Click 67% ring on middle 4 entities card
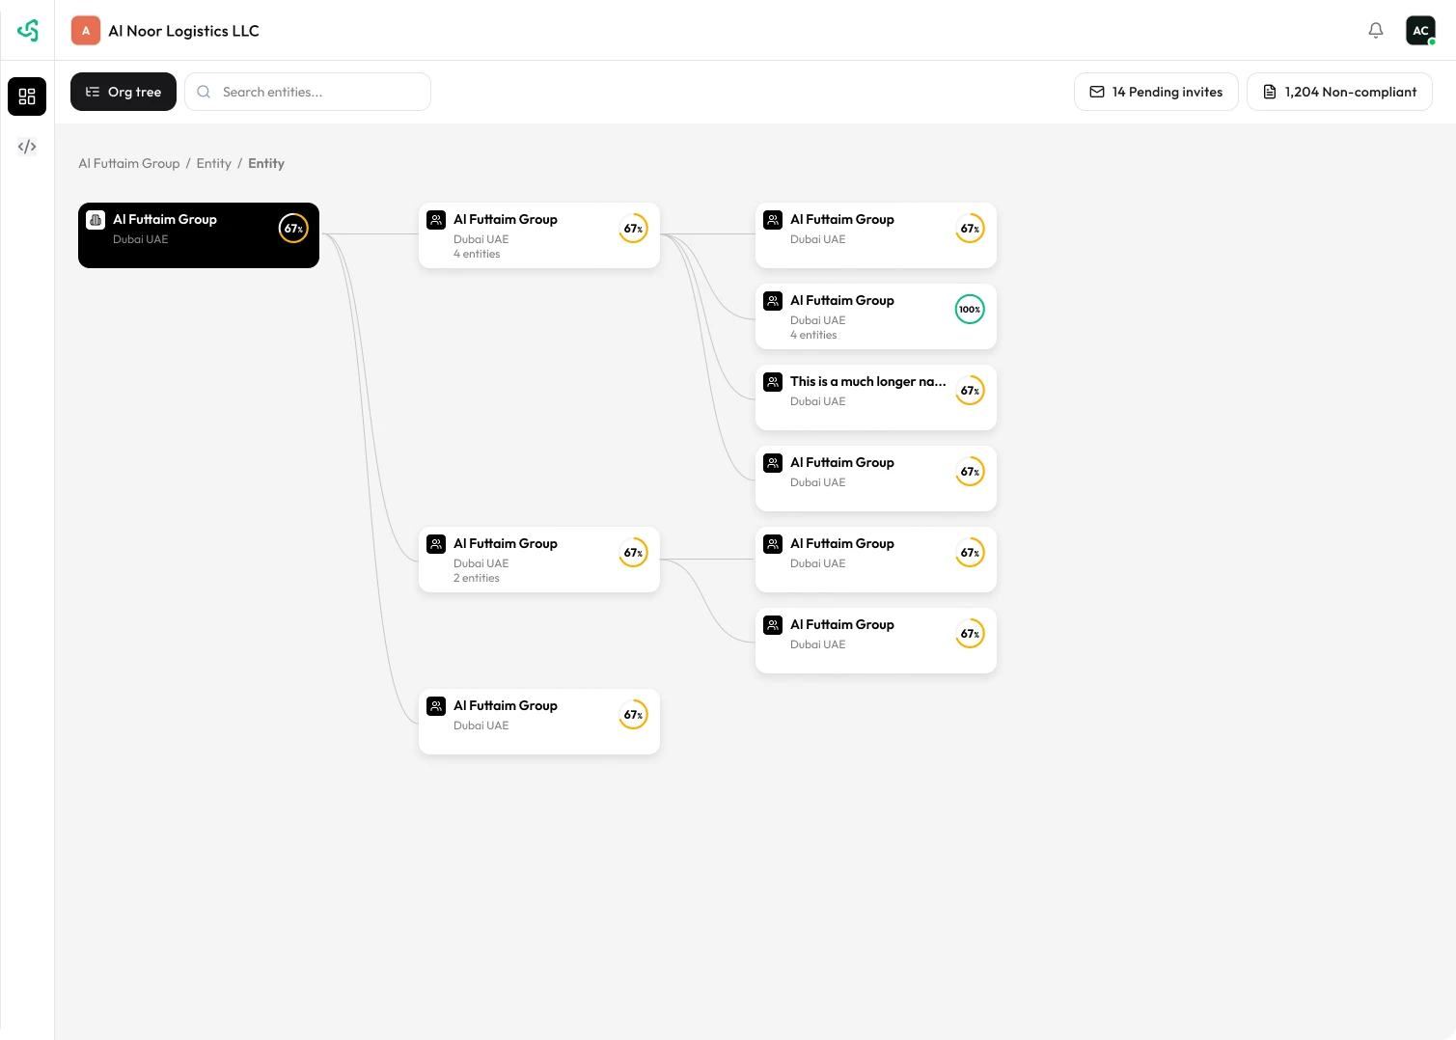Viewport: 1456px width, 1040px height. pos(633,229)
